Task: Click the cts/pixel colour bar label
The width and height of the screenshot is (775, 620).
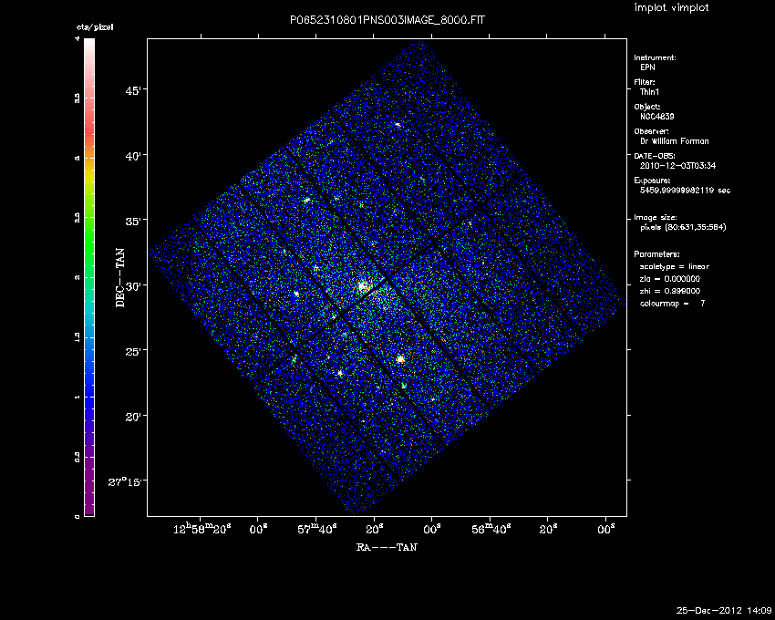Action: coord(94,28)
